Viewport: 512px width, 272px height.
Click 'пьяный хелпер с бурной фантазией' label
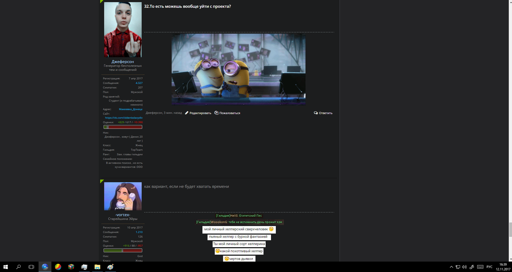click(239, 237)
